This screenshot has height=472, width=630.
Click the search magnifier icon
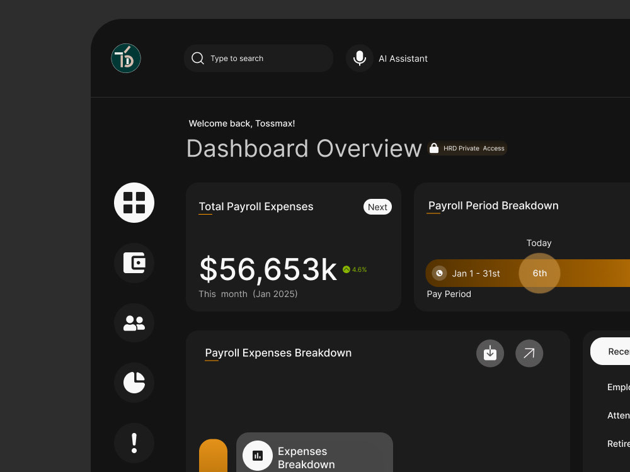pos(197,58)
